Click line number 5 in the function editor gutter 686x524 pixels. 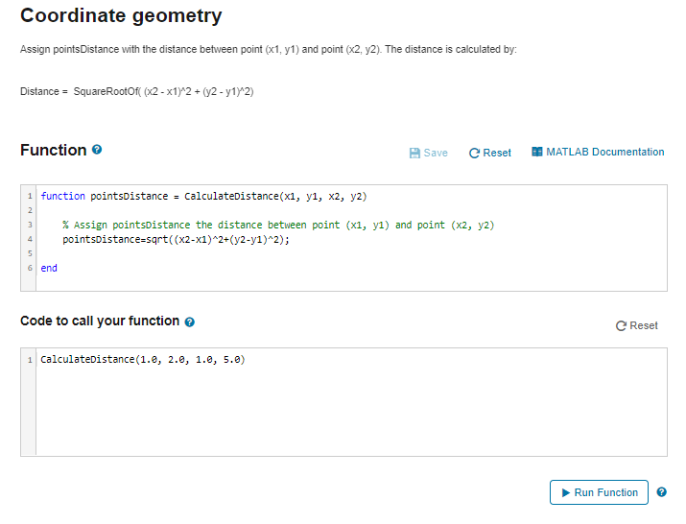pos(30,253)
